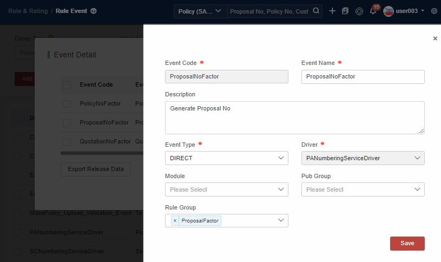Open the clipboard documents icon

click(345, 11)
